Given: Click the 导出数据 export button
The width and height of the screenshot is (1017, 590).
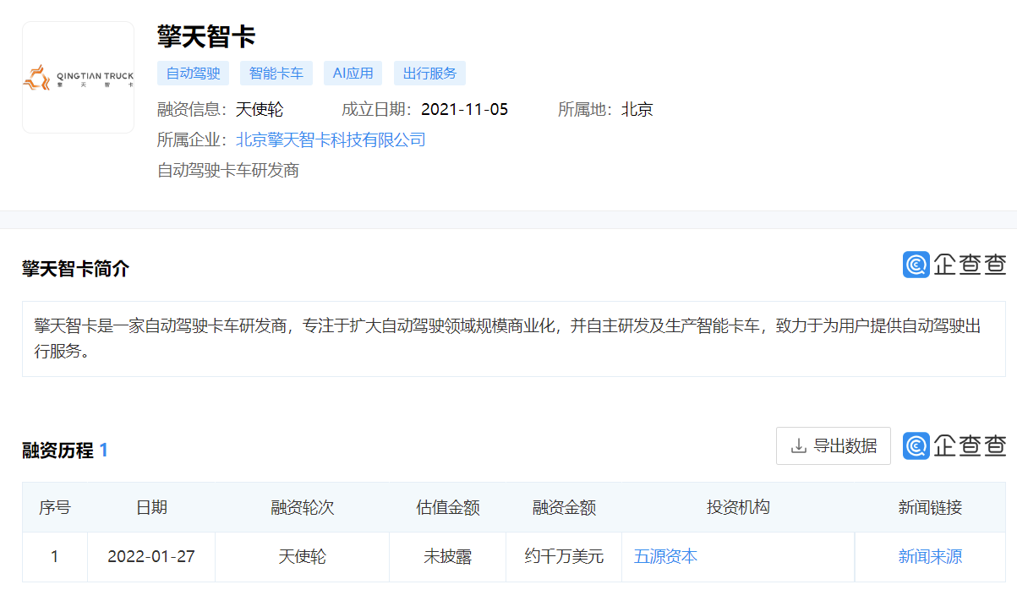Looking at the screenshot, I should (x=834, y=445).
